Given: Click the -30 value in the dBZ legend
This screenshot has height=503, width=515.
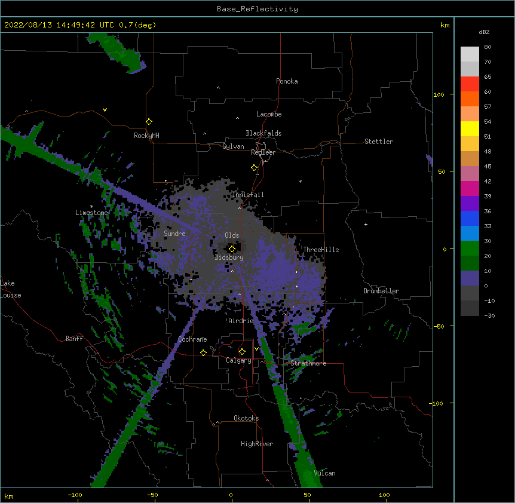Looking at the screenshot, I should pos(489,315).
